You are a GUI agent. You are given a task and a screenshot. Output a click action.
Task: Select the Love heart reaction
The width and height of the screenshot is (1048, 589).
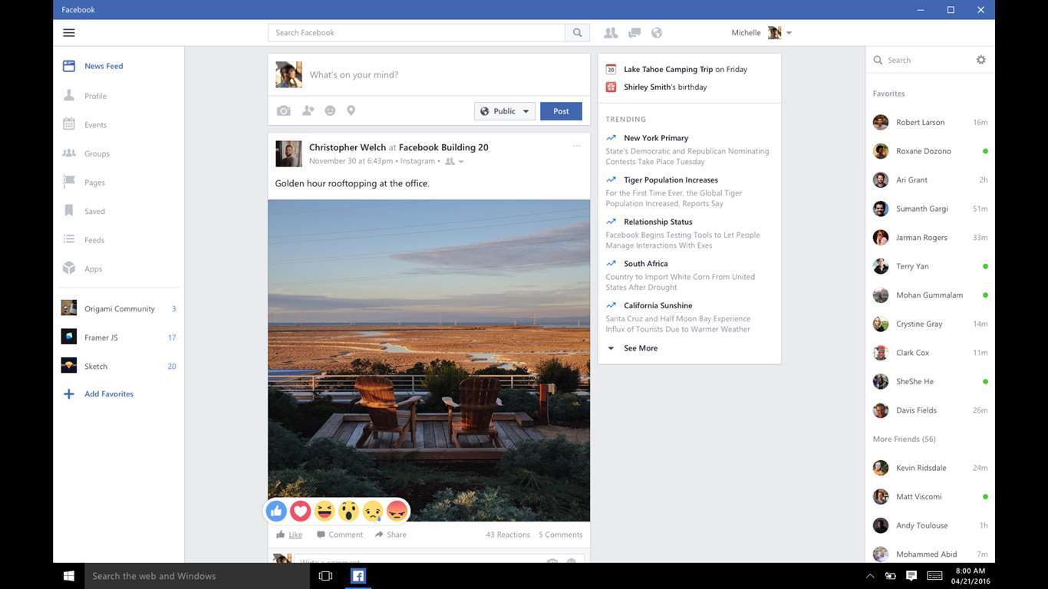[x=300, y=511]
